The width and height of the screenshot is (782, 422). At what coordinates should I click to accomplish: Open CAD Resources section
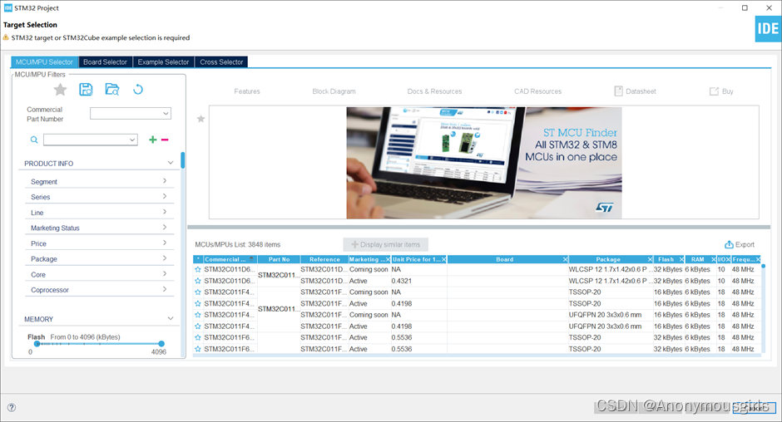click(x=537, y=91)
